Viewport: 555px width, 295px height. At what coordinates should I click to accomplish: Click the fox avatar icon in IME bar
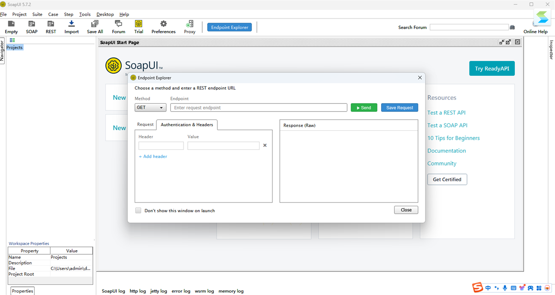pos(548,288)
